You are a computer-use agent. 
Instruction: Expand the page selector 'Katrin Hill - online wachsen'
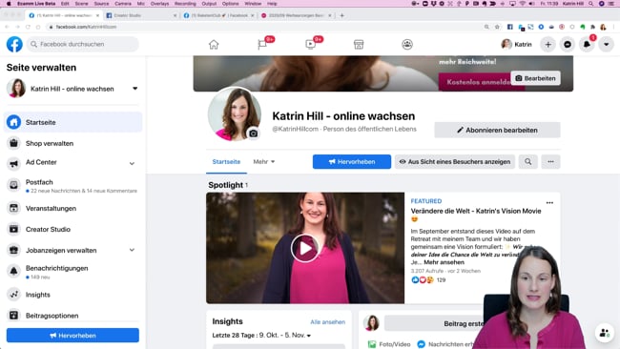point(72,89)
